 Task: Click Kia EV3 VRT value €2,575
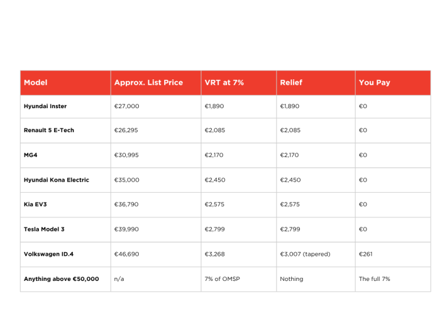214,205
